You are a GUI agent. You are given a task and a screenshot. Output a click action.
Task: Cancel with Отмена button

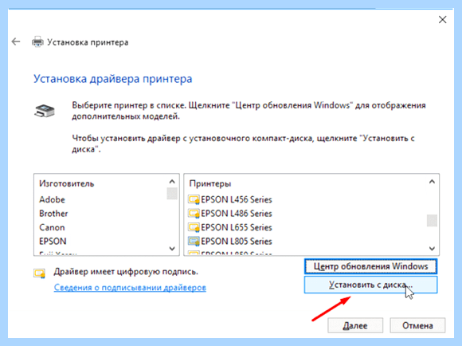click(x=417, y=325)
